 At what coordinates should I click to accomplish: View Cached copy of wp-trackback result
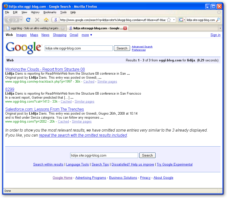(89, 81)
